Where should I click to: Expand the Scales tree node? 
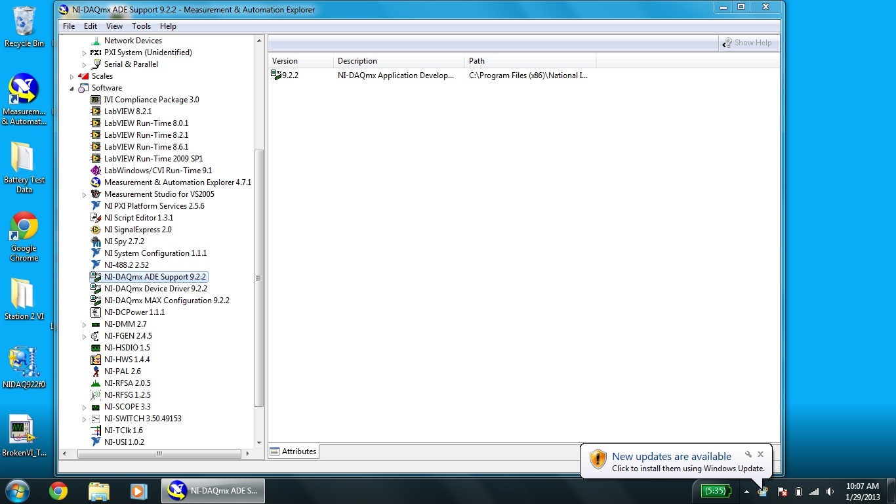pyautogui.click(x=71, y=76)
